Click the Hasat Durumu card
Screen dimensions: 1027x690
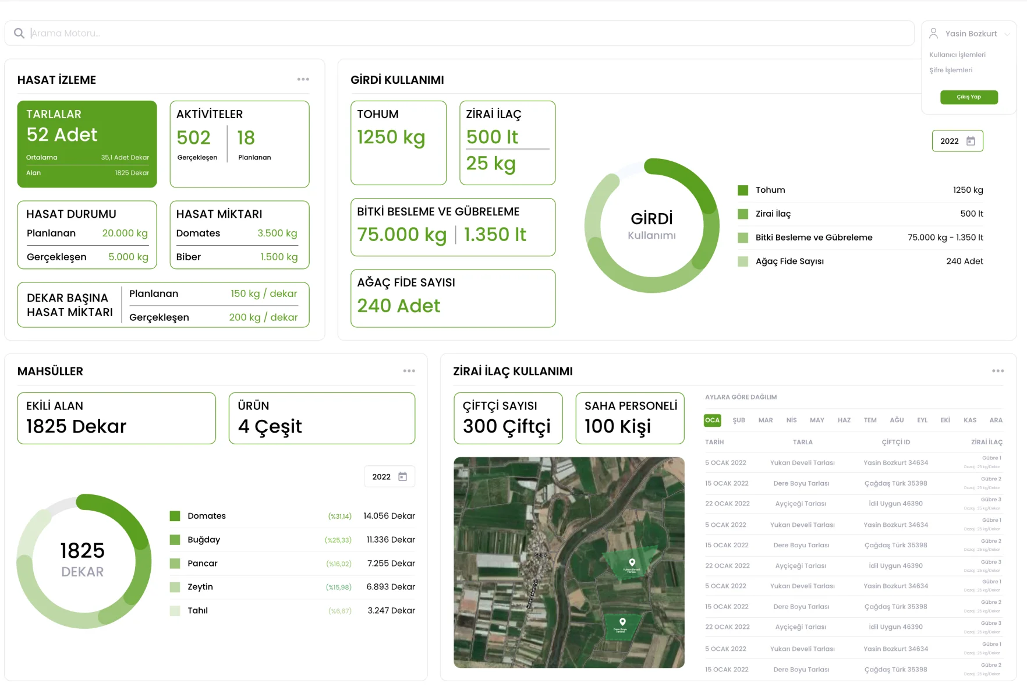point(87,235)
